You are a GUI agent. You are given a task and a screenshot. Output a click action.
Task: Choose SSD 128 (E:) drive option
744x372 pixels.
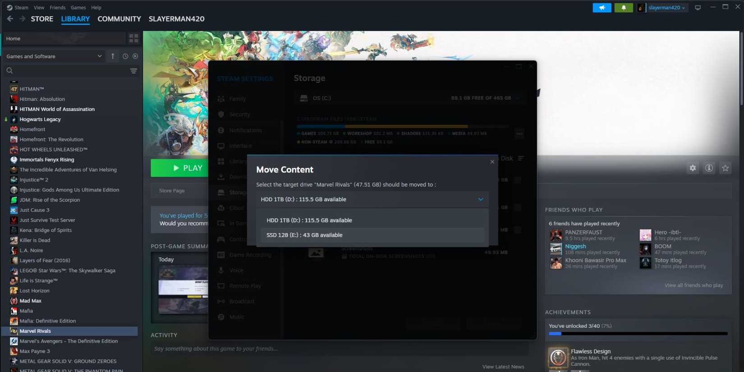click(372, 235)
